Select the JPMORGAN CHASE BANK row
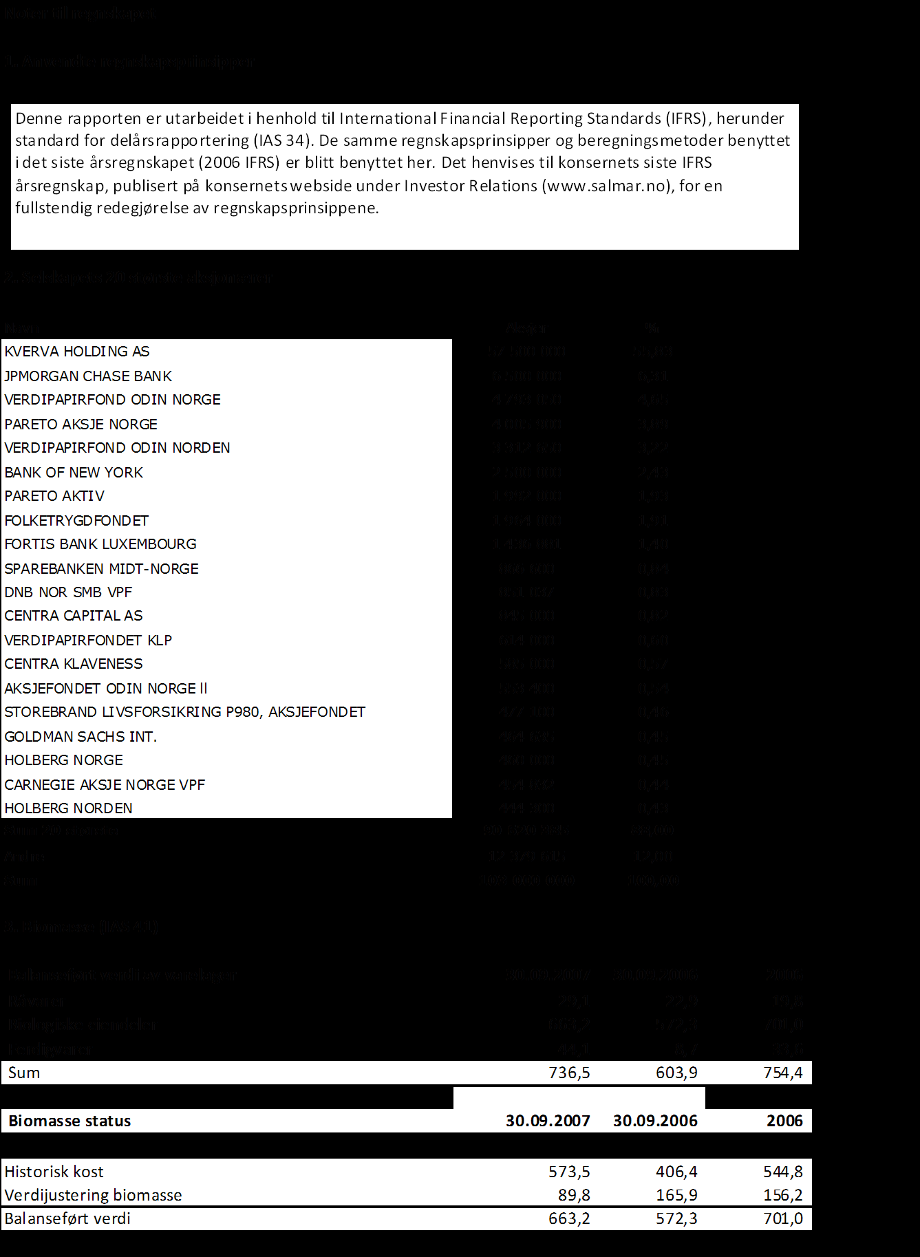Image resolution: width=920 pixels, height=1257 pixels. point(88,376)
